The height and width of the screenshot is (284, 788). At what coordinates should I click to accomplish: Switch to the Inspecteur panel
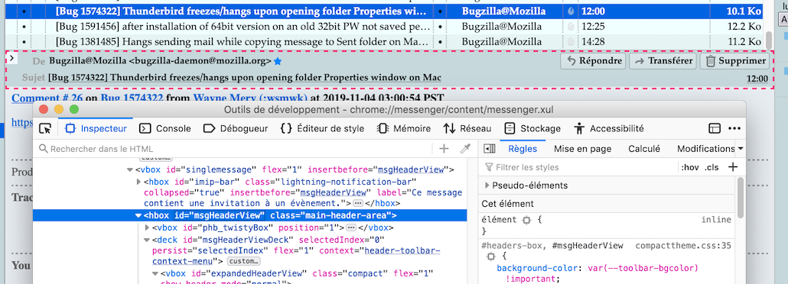tap(96, 129)
